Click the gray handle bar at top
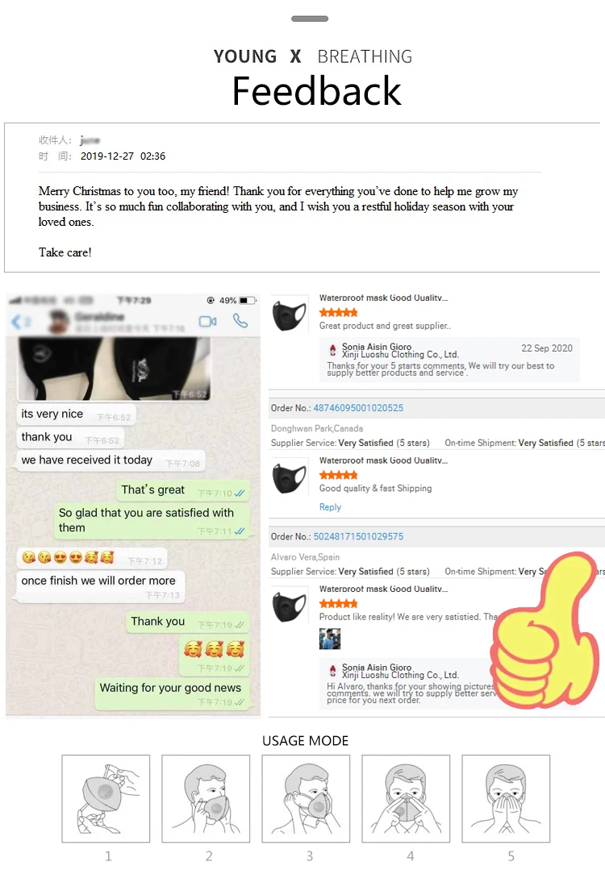This screenshot has height=887, width=605. pos(310,19)
